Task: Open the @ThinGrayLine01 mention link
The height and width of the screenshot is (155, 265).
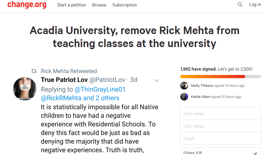Action: pyautogui.click(x=100, y=89)
